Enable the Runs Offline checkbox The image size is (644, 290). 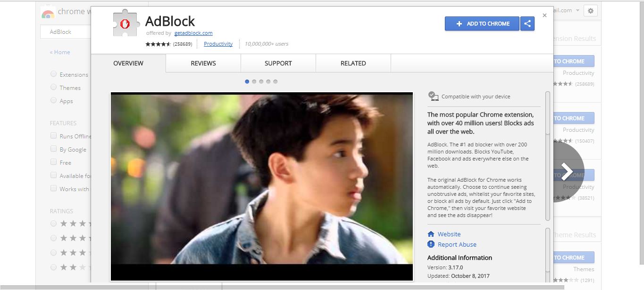click(x=53, y=136)
